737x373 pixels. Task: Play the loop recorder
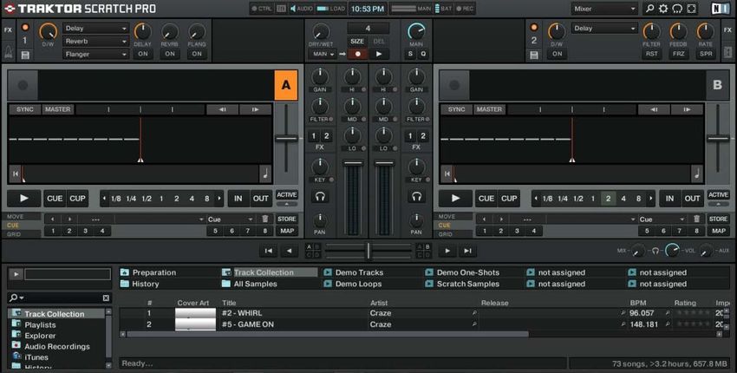point(379,54)
